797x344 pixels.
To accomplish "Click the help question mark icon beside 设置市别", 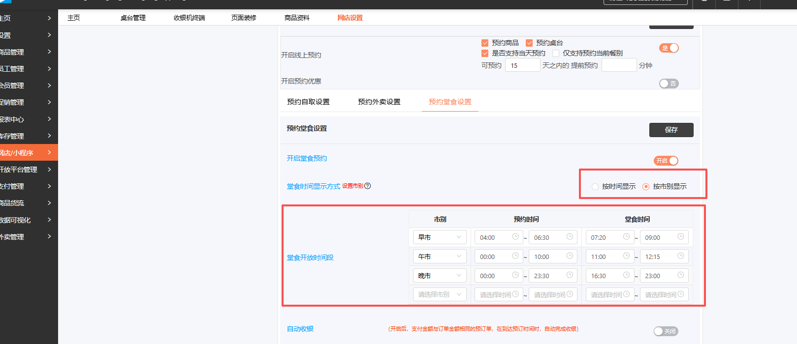I will click(x=368, y=186).
